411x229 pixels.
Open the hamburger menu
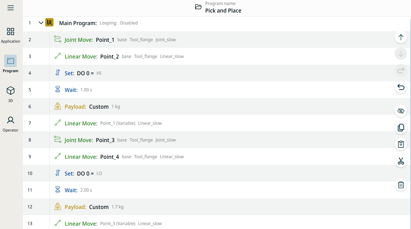[11, 8]
